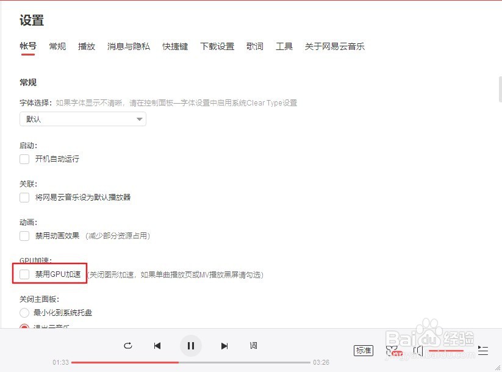The image size is (502, 372).
Task: Select 最小化到系统托盘 radio button
Action: coord(24,312)
